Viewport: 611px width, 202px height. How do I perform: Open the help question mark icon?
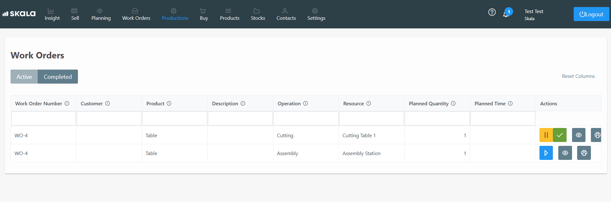pos(492,12)
